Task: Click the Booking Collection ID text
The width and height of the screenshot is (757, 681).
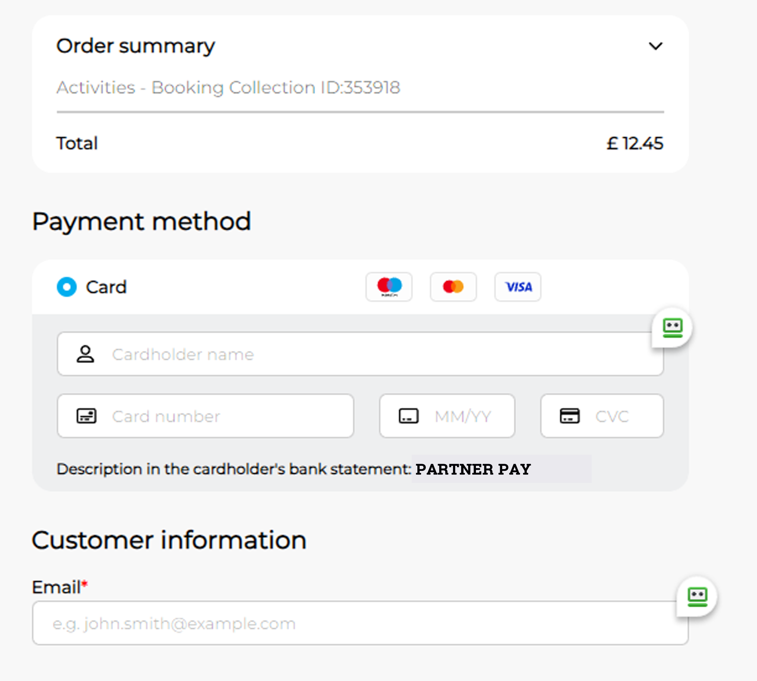Action: [x=228, y=88]
